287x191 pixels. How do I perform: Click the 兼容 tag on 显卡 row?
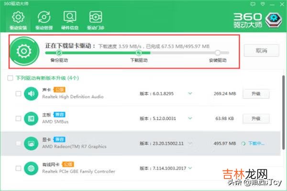pos(59,139)
